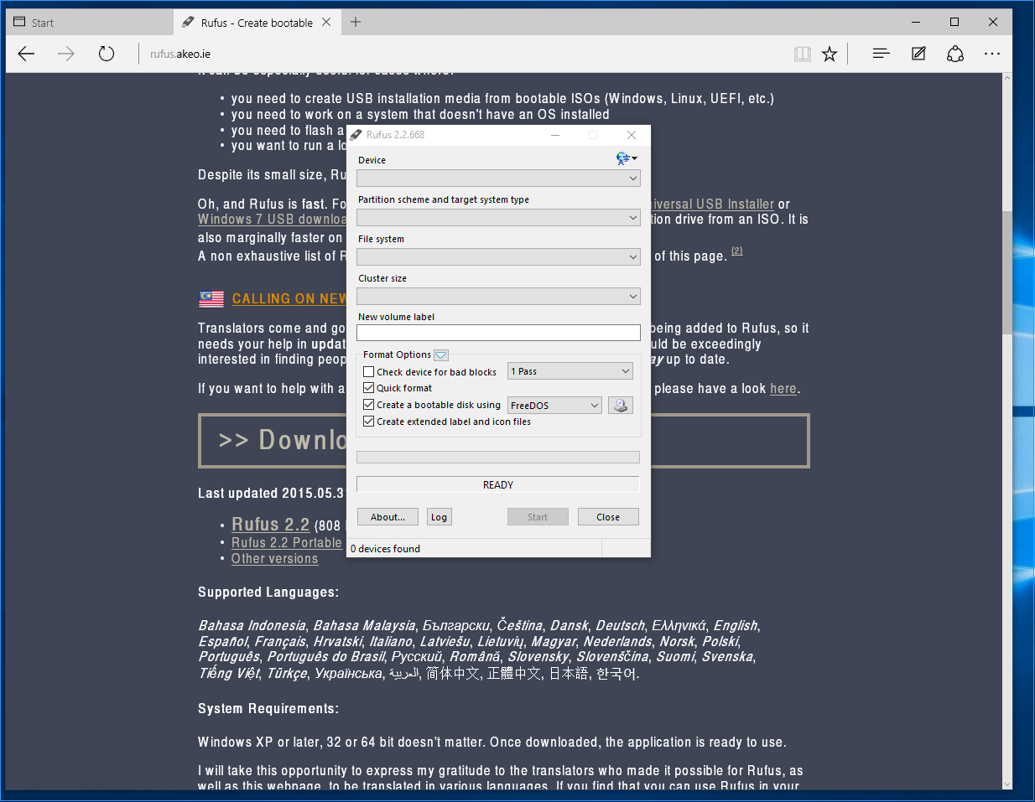The image size is (1035, 802).
Task: Open the Edge Hub panel
Action: click(x=881, y=54)
